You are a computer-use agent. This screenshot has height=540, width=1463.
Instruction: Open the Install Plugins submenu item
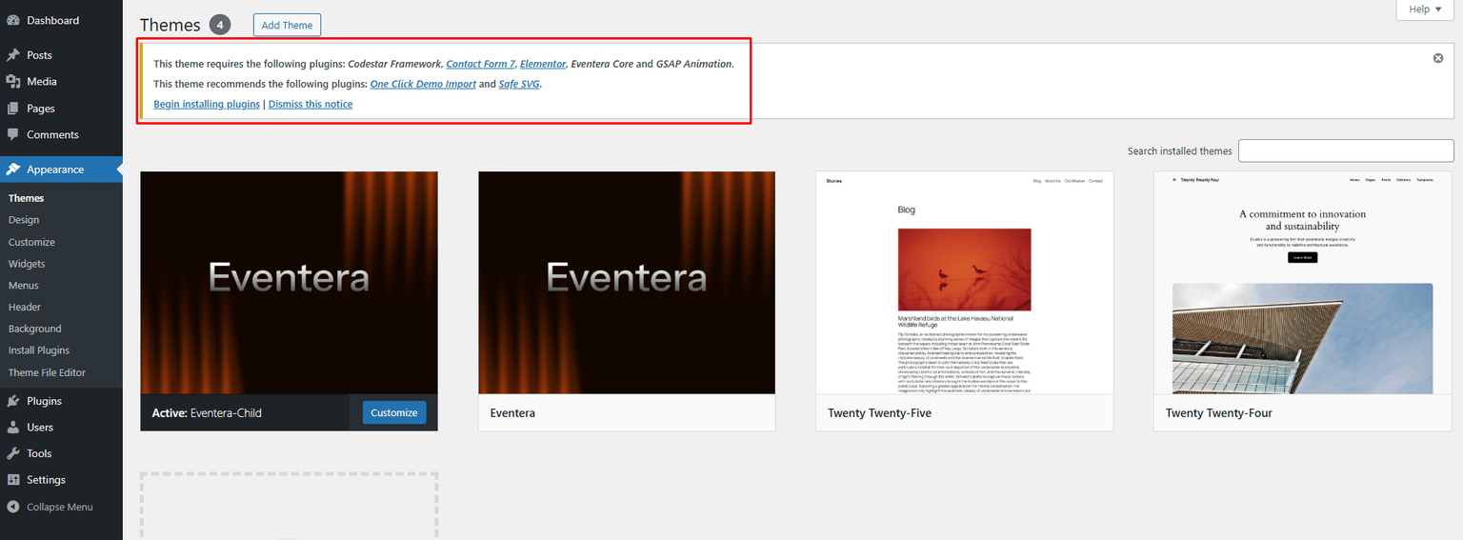click(39, 350)
